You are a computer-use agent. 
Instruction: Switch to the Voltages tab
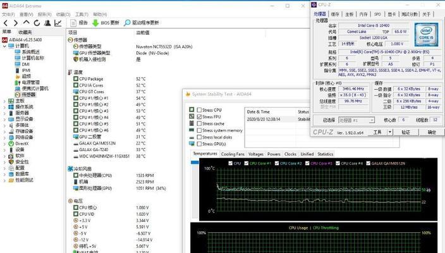pyautogui.click(x=256, y=154)
